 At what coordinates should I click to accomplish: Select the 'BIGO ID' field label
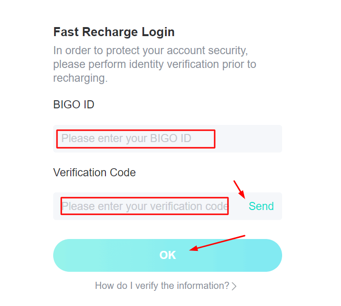pyautogui.click(x=74, y=105)
